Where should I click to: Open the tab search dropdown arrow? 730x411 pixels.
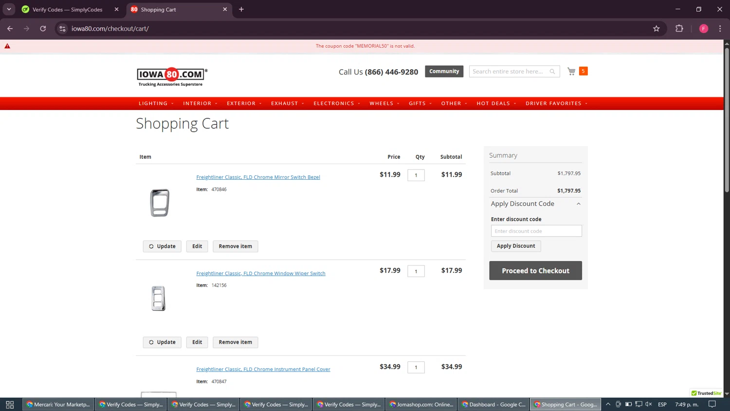(x=9, y=9)
